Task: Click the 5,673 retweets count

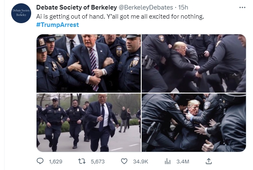Action: [98, 161]
